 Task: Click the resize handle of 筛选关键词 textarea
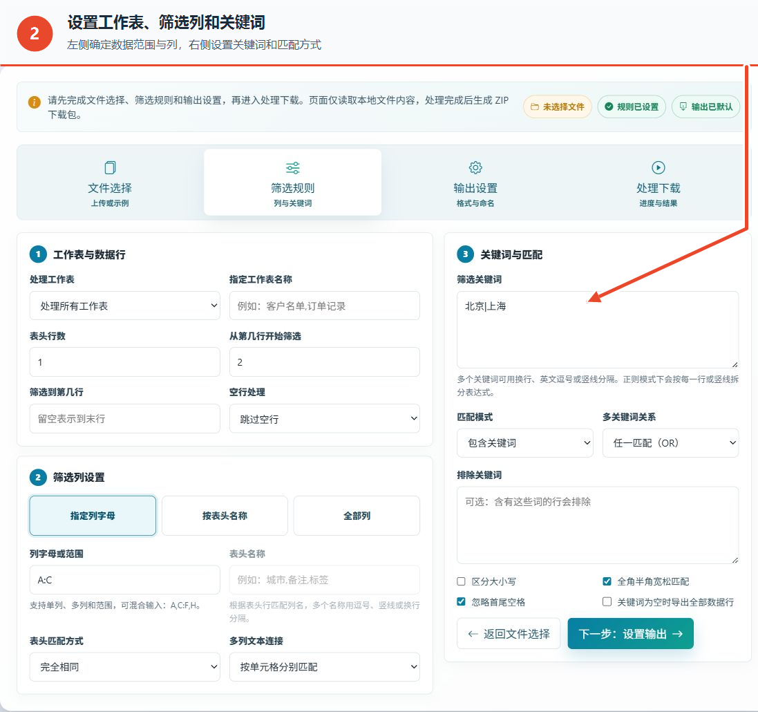click(x=735, y=364)
